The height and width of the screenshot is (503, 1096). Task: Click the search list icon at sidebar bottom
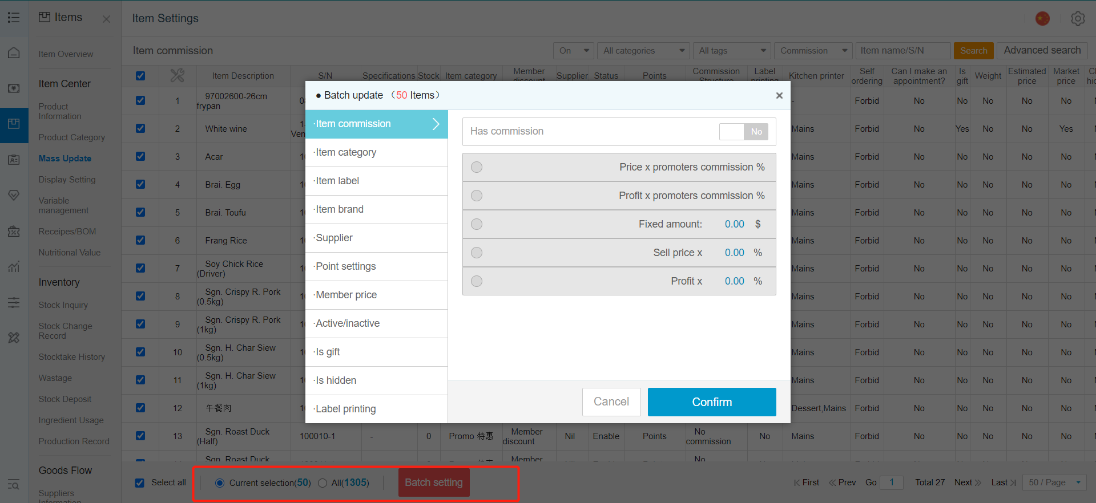(14, 485)
